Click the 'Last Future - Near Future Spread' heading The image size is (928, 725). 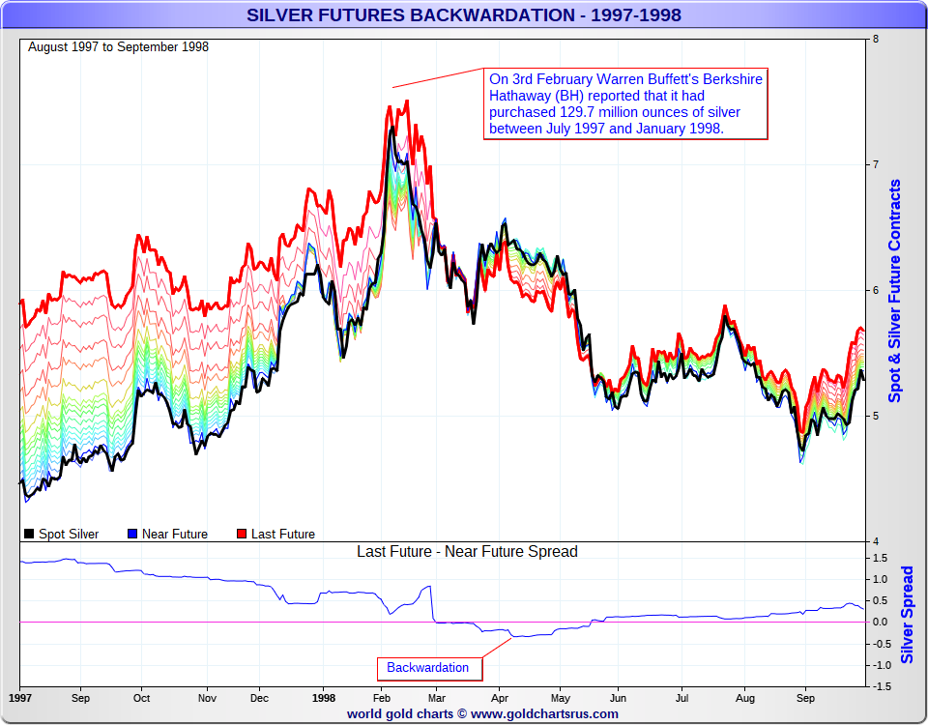coord(467,552)
